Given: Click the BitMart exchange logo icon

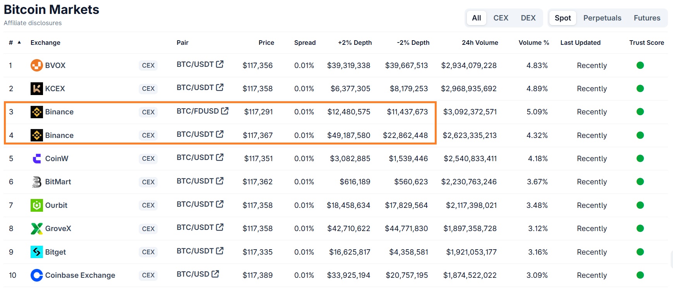Looking at the screenshot, I should click(x=36, y=182).
